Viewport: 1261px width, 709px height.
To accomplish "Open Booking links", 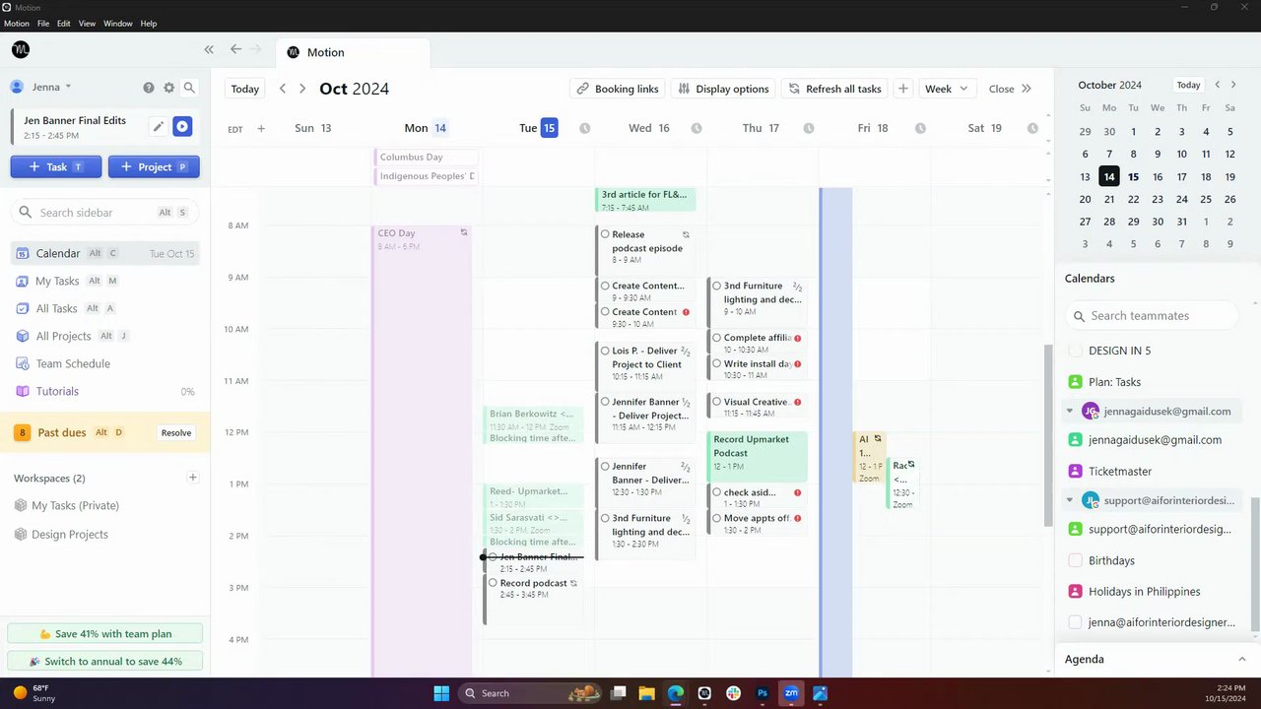I will (x=618, y=89).
